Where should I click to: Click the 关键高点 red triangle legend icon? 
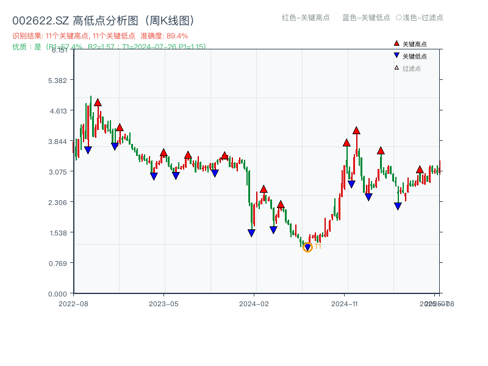point(395,43)
